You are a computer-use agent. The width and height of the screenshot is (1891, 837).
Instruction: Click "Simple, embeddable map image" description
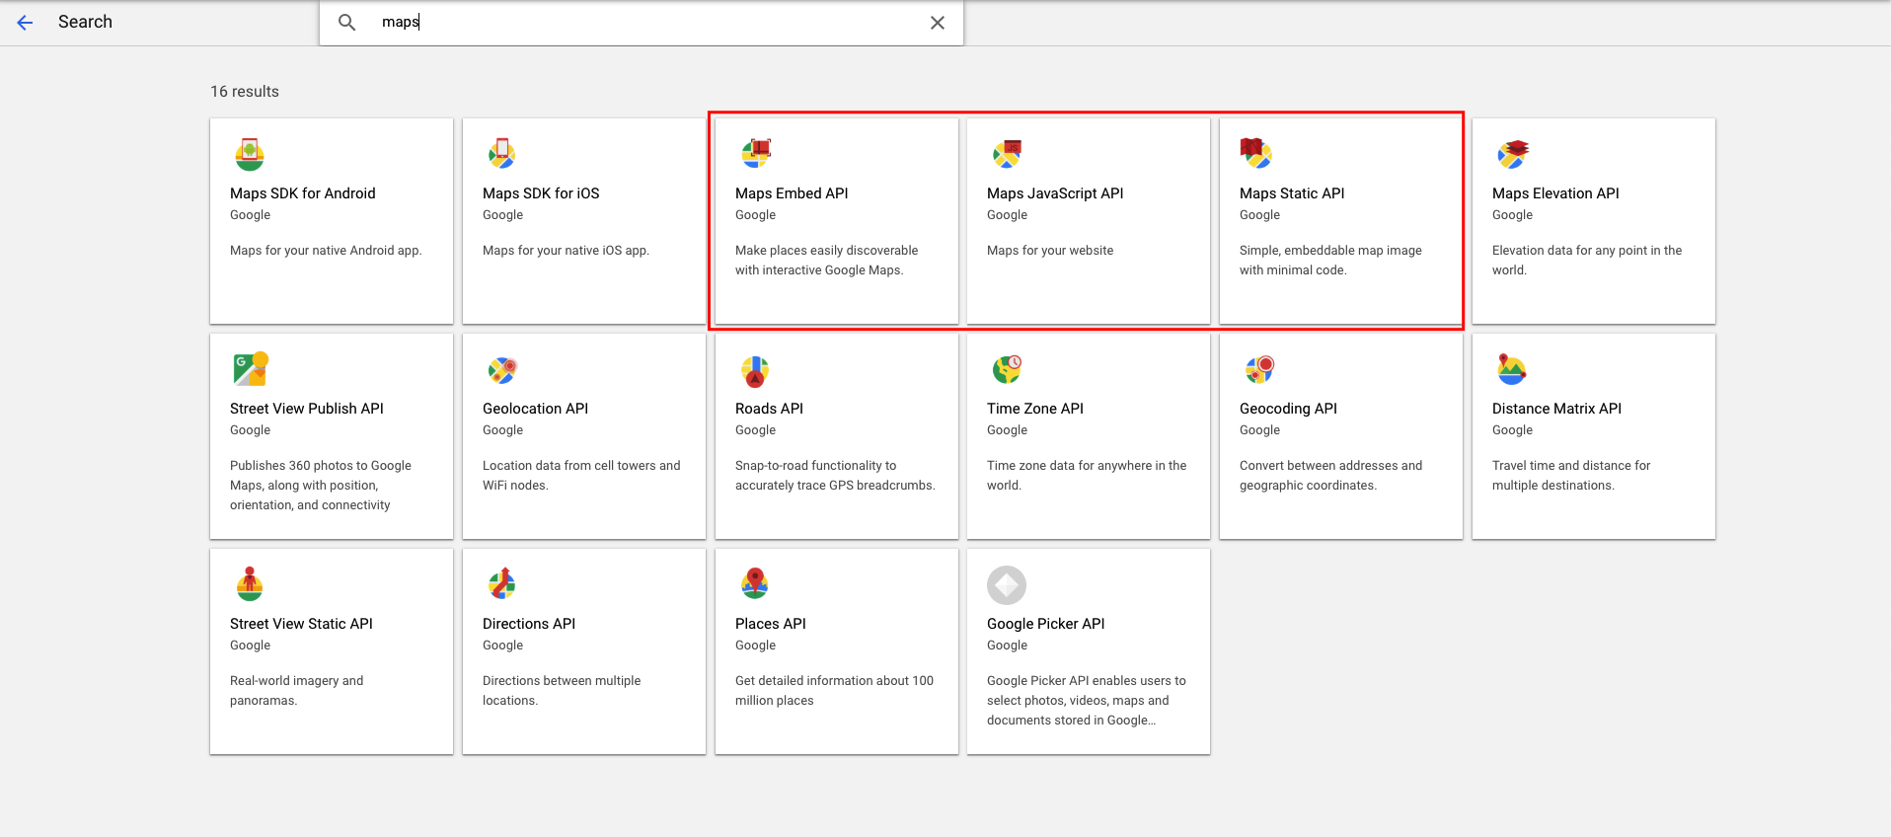coord(1330,261)
